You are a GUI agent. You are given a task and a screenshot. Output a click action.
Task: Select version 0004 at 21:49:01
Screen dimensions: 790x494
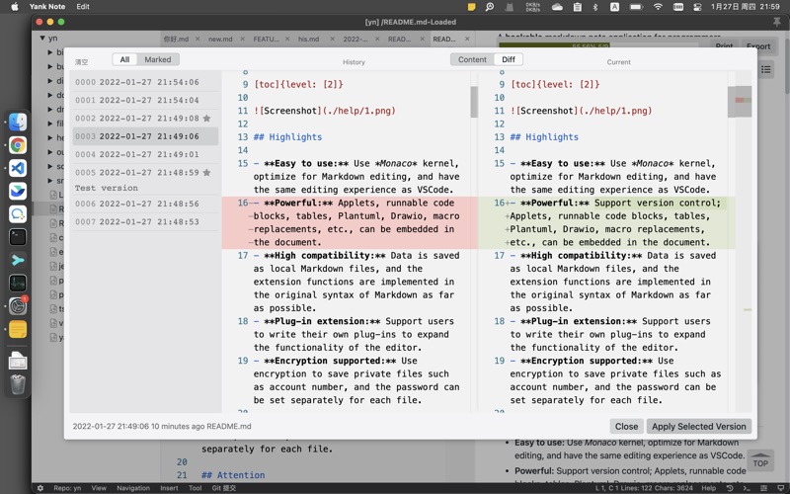point(145,154)
